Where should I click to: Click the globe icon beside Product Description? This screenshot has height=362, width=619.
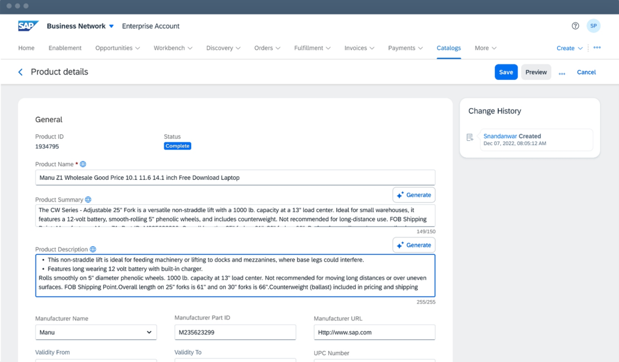click(x=93, y=249)
